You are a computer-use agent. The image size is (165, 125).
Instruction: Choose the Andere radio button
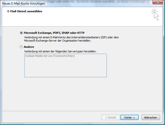[x=21, y=47]
